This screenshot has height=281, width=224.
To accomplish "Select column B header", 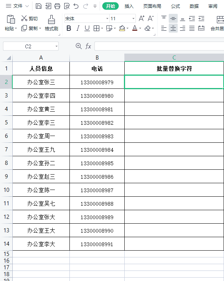I will tap(97, 58).
